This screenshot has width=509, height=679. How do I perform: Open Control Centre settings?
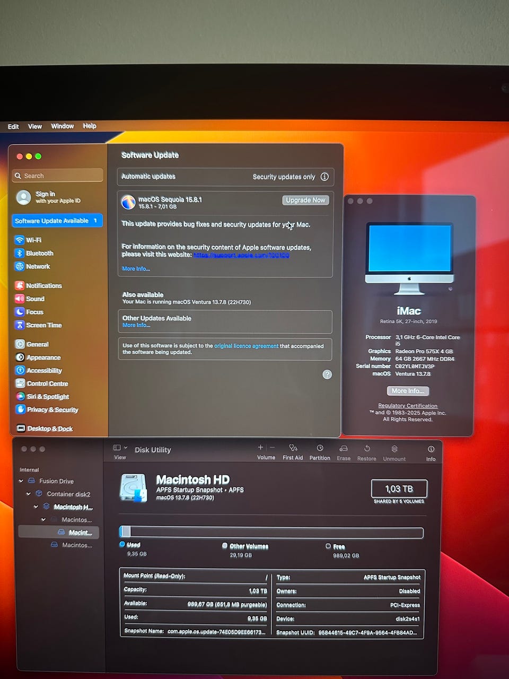(42, 384)
